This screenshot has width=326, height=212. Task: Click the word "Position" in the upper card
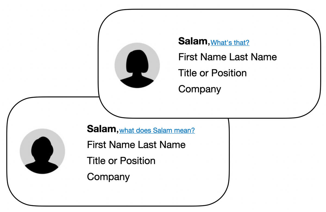[229, 73]
